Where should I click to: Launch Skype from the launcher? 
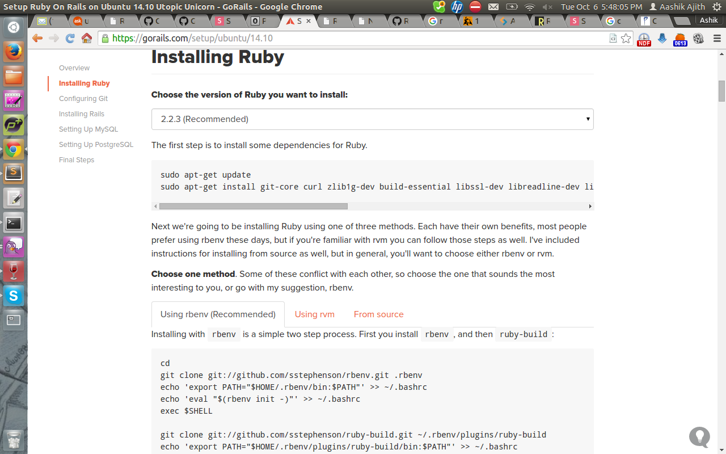[x=14, y=295]
